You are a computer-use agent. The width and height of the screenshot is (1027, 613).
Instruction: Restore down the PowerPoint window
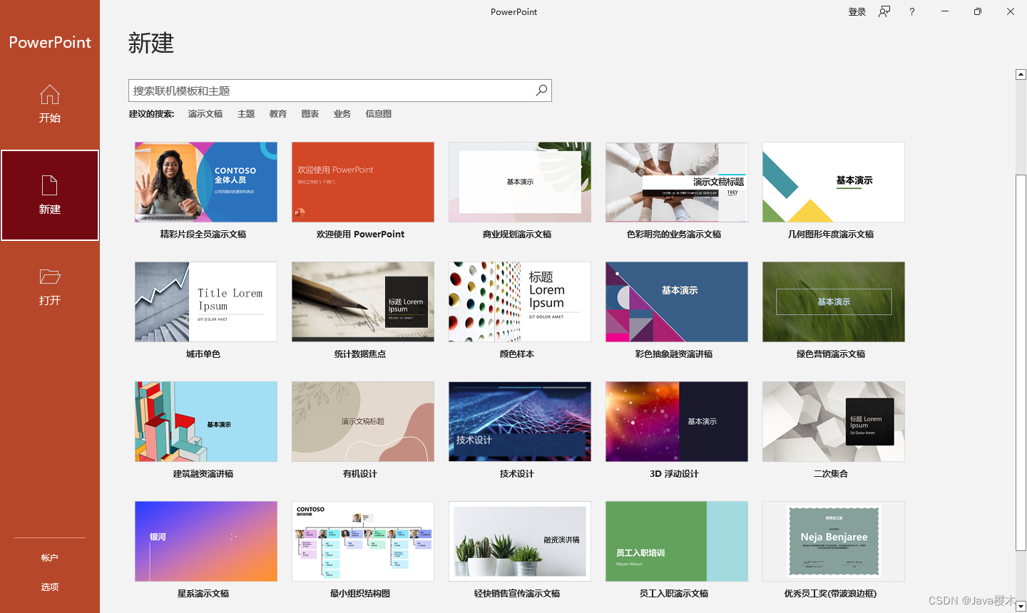978,11
